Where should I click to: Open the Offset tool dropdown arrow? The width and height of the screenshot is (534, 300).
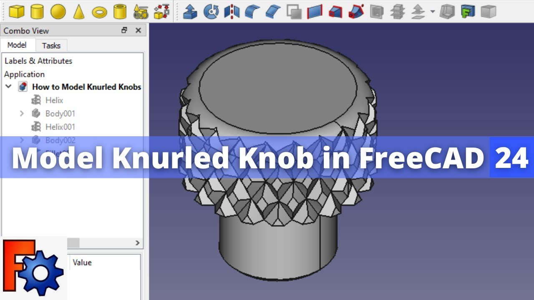click(x=432, y=12)
